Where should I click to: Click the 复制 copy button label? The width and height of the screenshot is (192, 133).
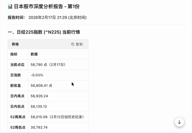coord(79,44)
